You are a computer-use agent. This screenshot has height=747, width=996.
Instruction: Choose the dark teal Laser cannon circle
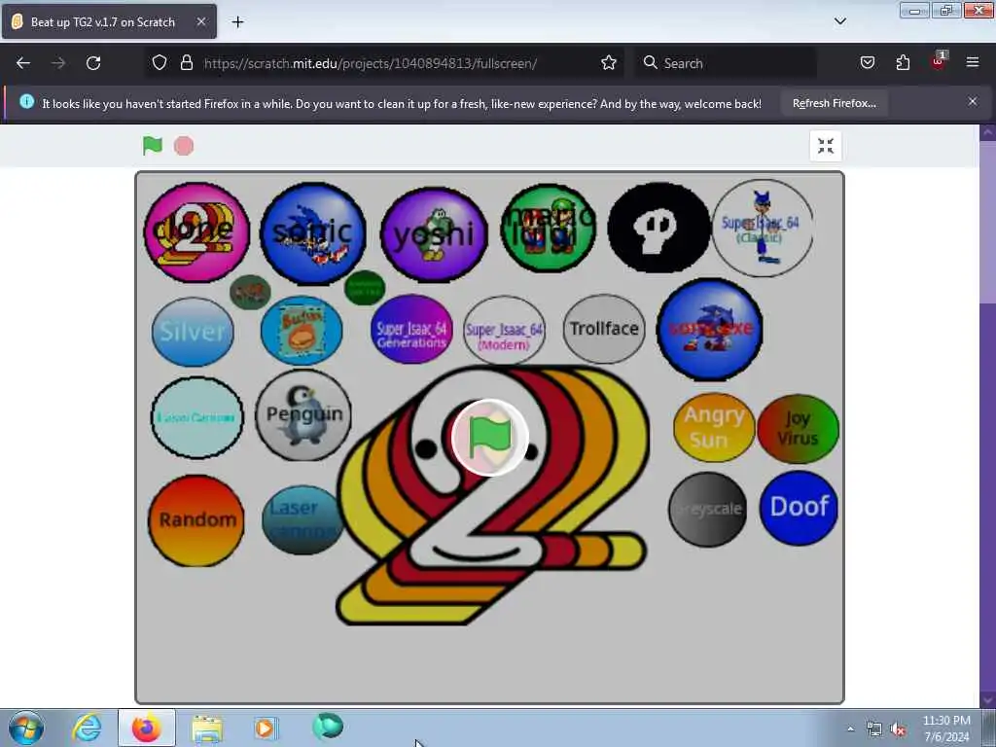302,520
